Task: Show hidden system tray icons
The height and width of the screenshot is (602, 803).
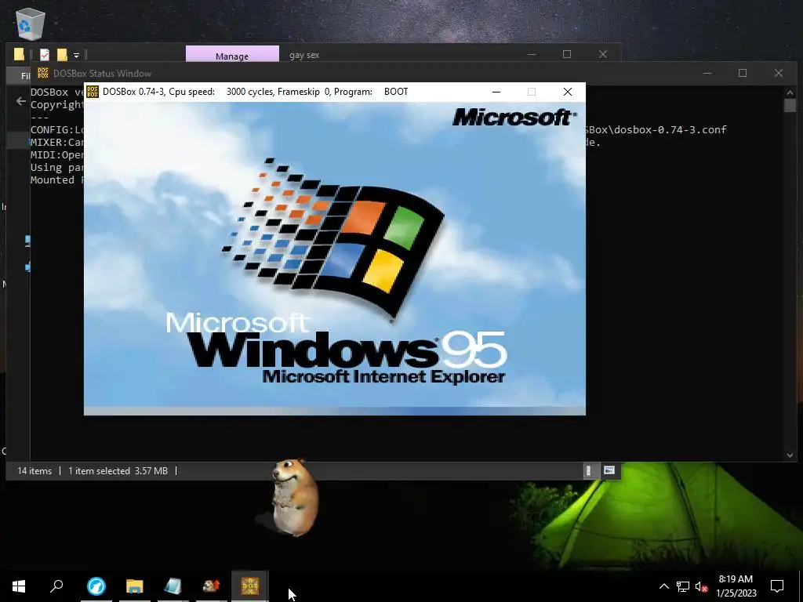Action: [x=663, y=586]
